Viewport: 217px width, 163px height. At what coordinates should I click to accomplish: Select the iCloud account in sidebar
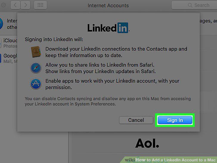point(9,43)
